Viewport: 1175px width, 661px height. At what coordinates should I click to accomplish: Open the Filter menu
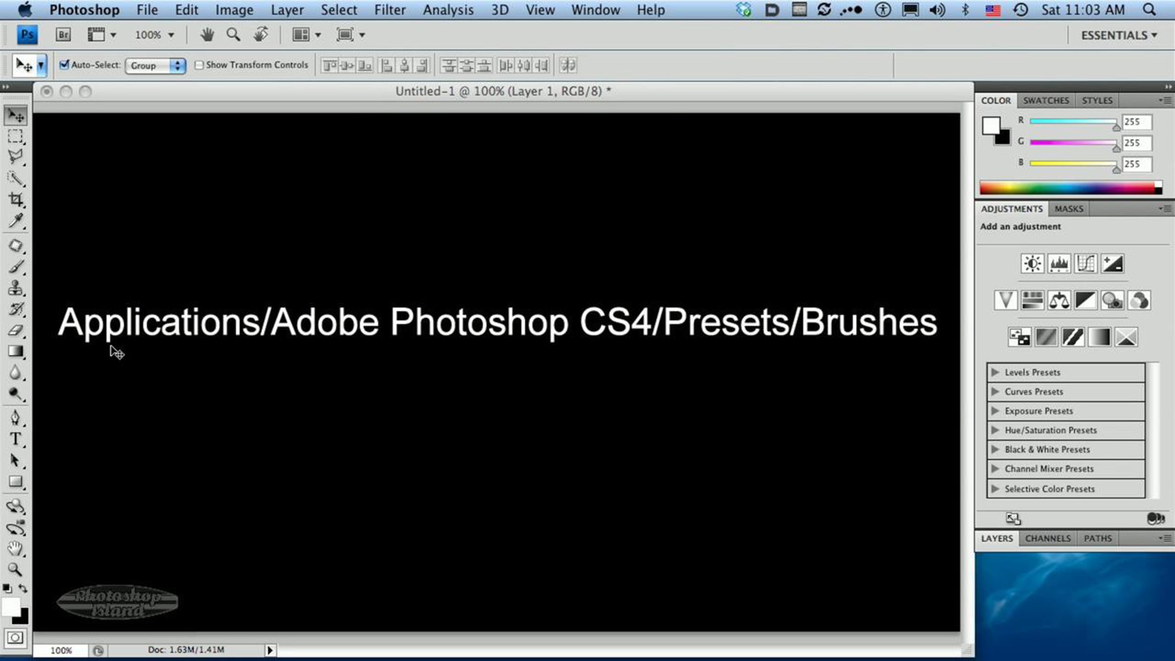tap(390, 10)
